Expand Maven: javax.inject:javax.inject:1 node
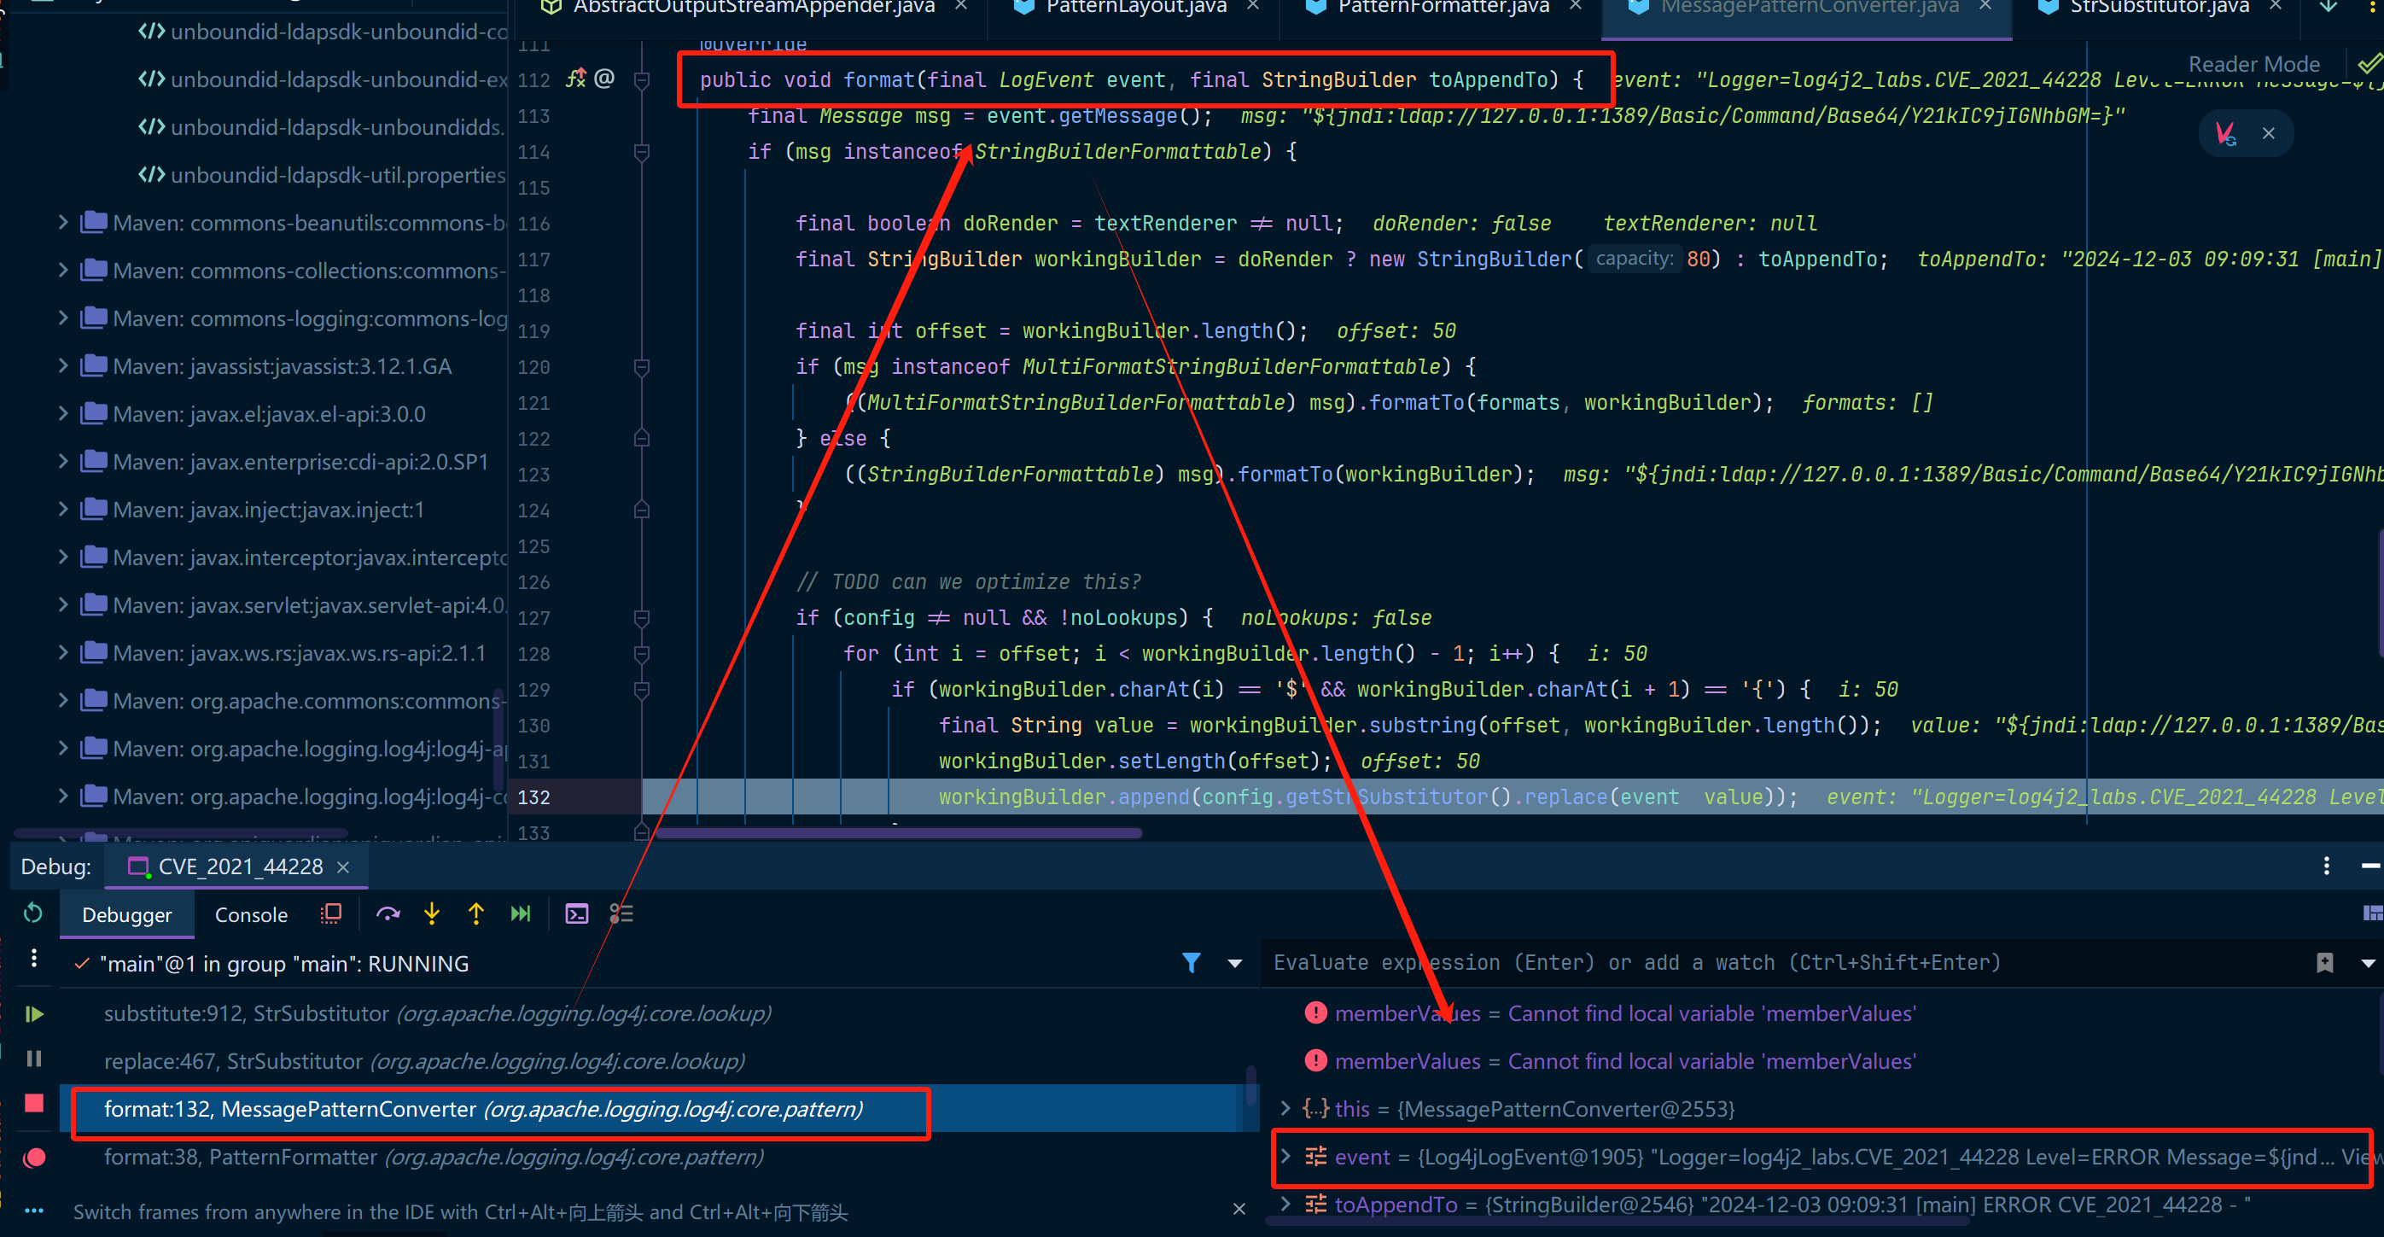Viewport: 2384px width, 1237px height. tap(63, 510)
